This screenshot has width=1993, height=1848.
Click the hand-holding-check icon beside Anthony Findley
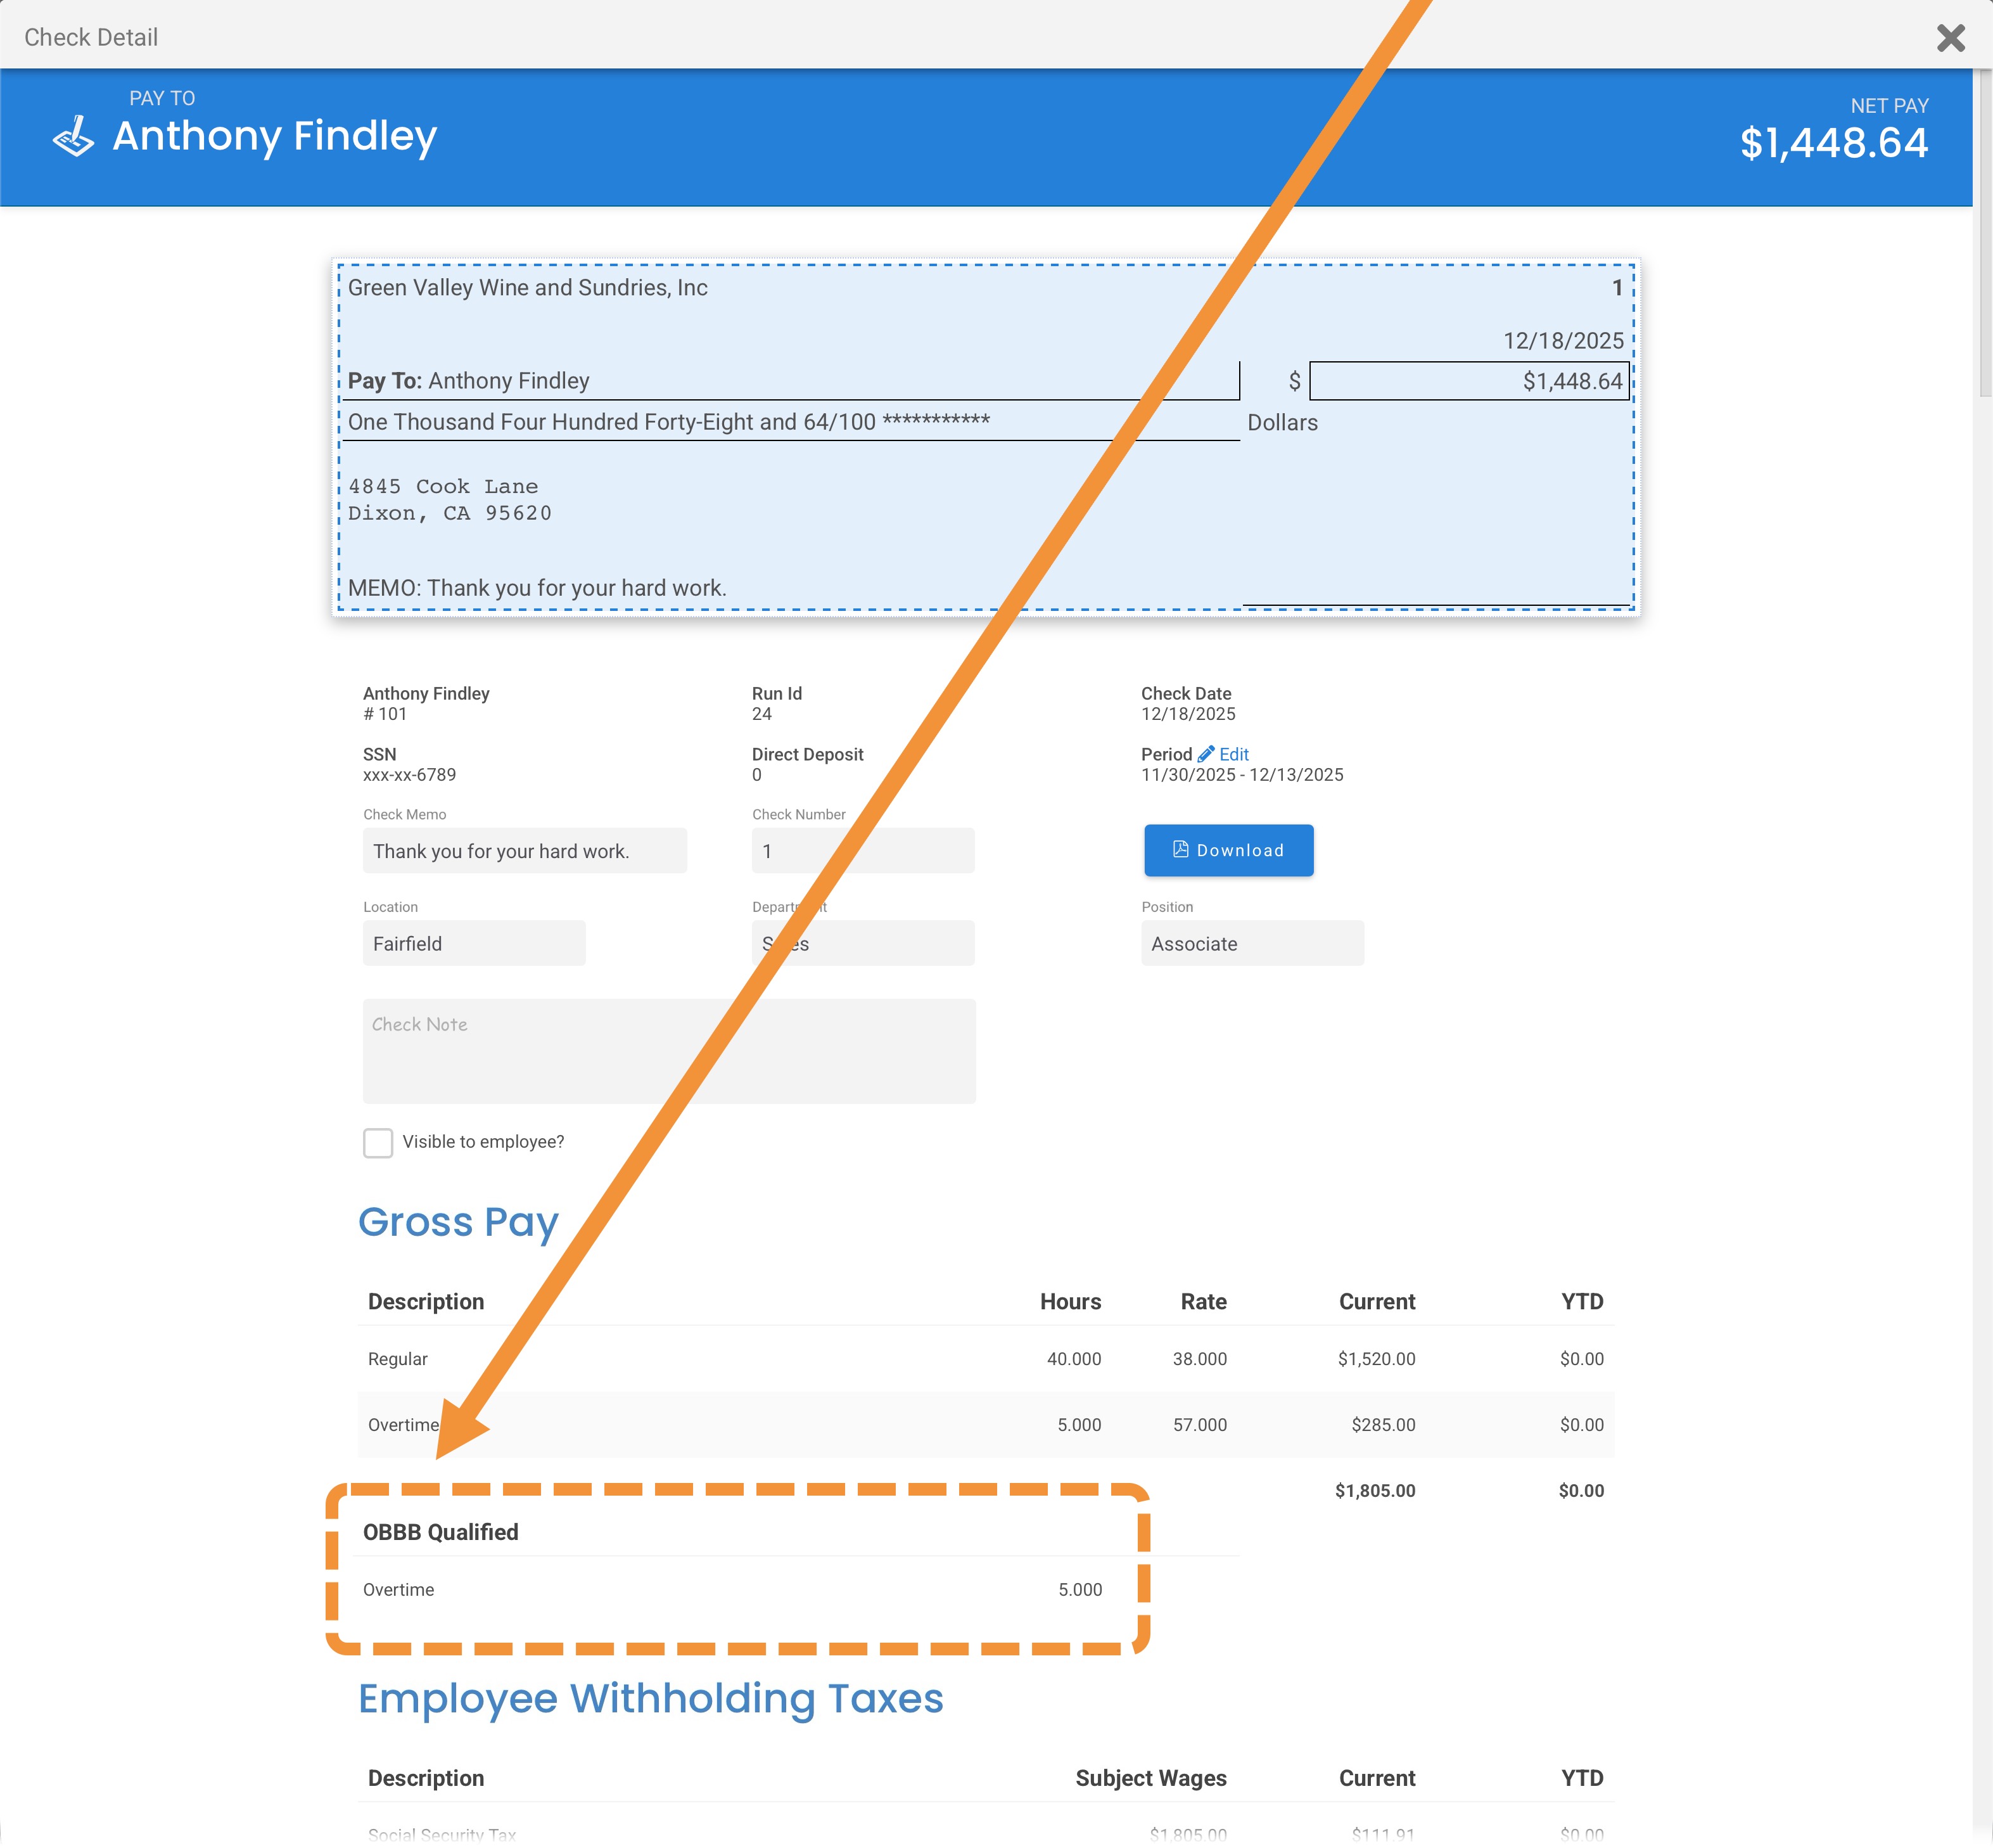[74, 137]
